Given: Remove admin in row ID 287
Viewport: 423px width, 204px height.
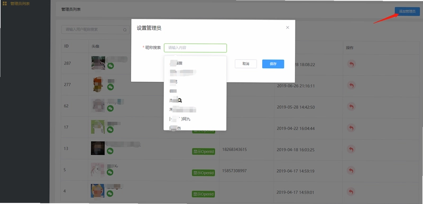Looking at the screenshot, I should (351, 64).
